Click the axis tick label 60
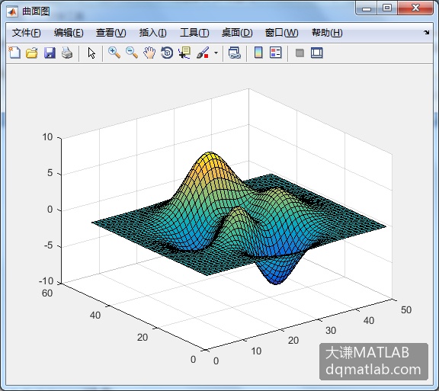 (x=47, y=293)
